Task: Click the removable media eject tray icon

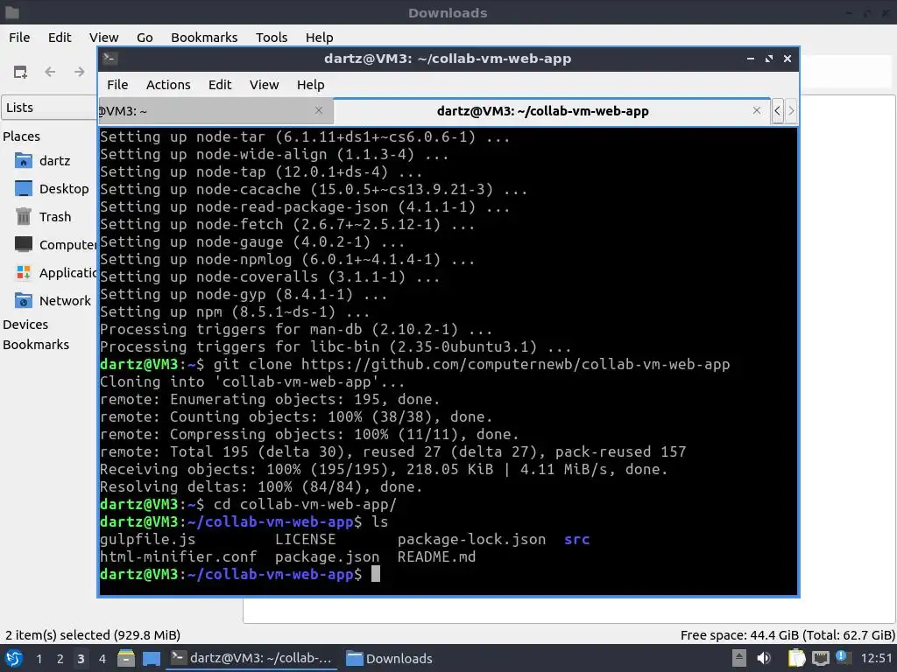Action: [x=739, y=658]
